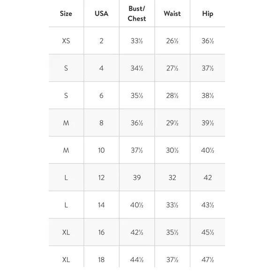The image size is (272, 272).
Task: Click the Size column header
Action: pyautogui.click(x=66, y=14)
